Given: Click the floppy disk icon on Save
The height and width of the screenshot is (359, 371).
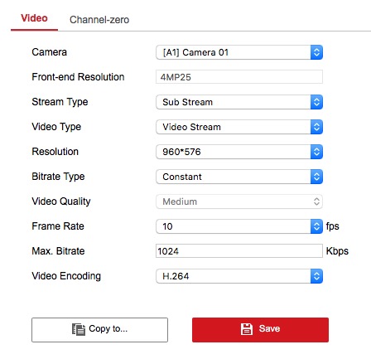Looking at the screenshot, I should coord(247,329).
